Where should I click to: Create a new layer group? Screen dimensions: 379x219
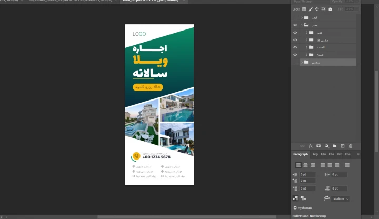point(335,146)
